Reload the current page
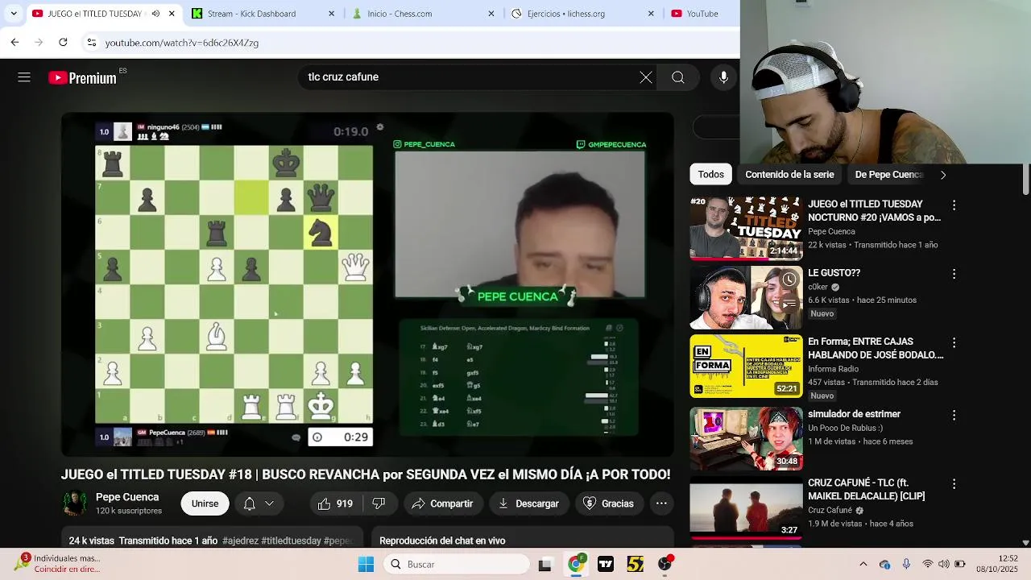This screenshot has width=1031, height=580. coord(63,42)
